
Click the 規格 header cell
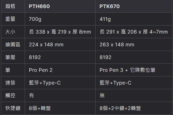point(13,6)
